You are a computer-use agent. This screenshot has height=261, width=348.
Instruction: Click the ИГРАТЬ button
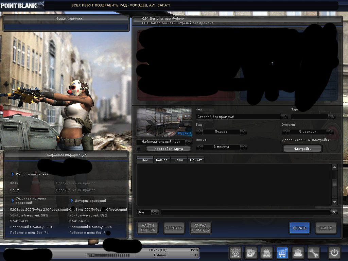299,228
